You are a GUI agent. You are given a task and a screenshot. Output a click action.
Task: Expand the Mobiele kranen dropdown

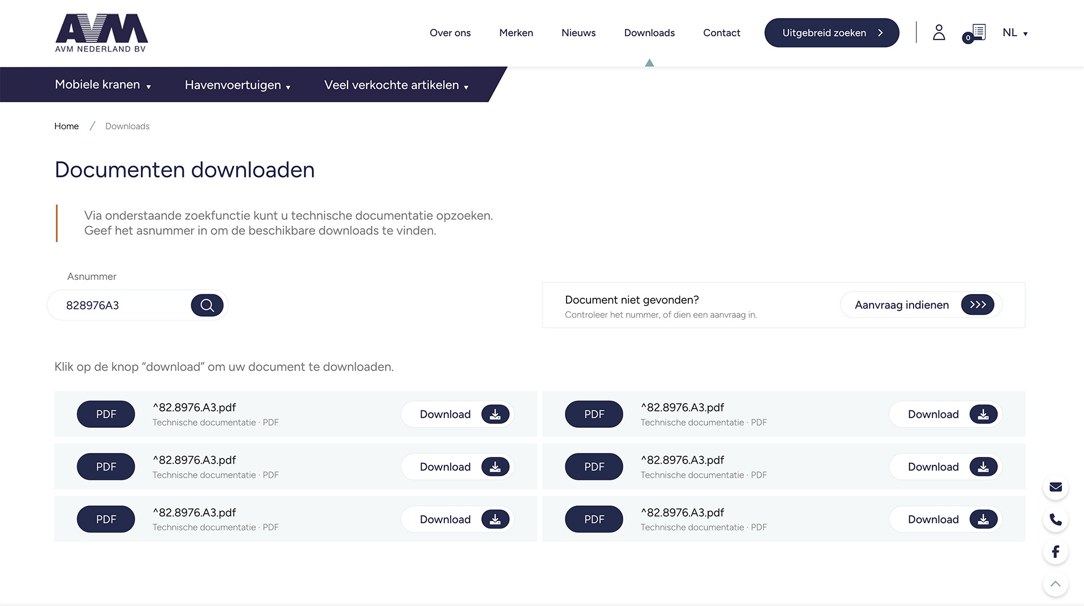click(x=103, y=85)
